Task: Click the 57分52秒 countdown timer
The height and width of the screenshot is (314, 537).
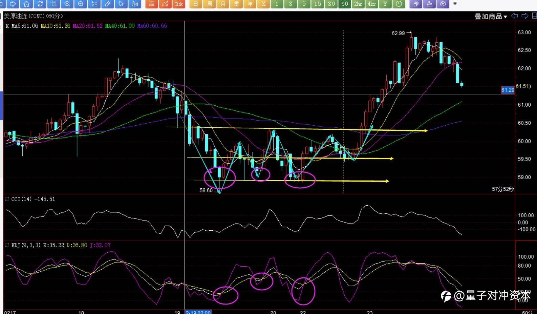Action: (503, 189)
